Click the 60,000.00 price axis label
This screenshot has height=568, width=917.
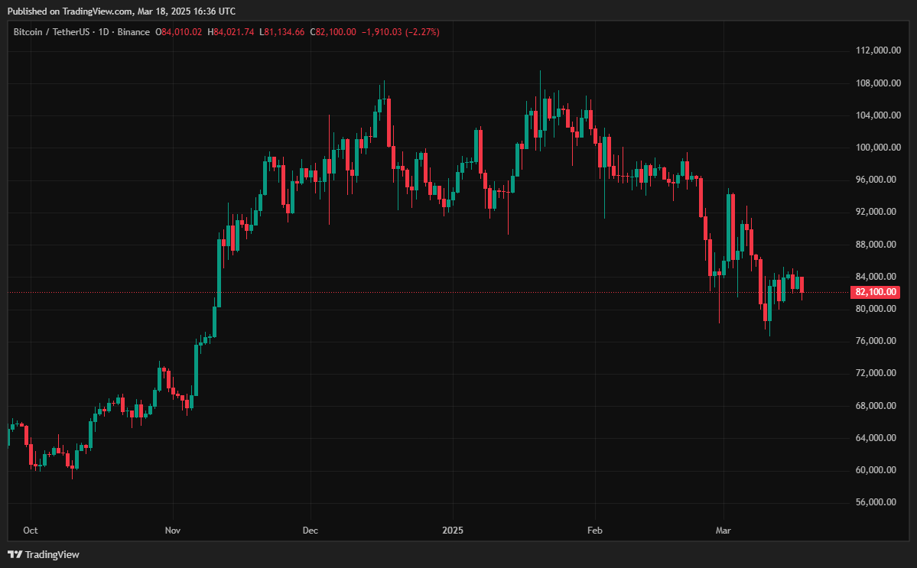click(x=876, y=470)
